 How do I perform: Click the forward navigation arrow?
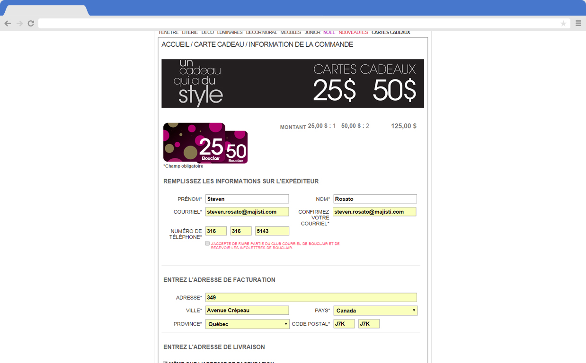19,23
